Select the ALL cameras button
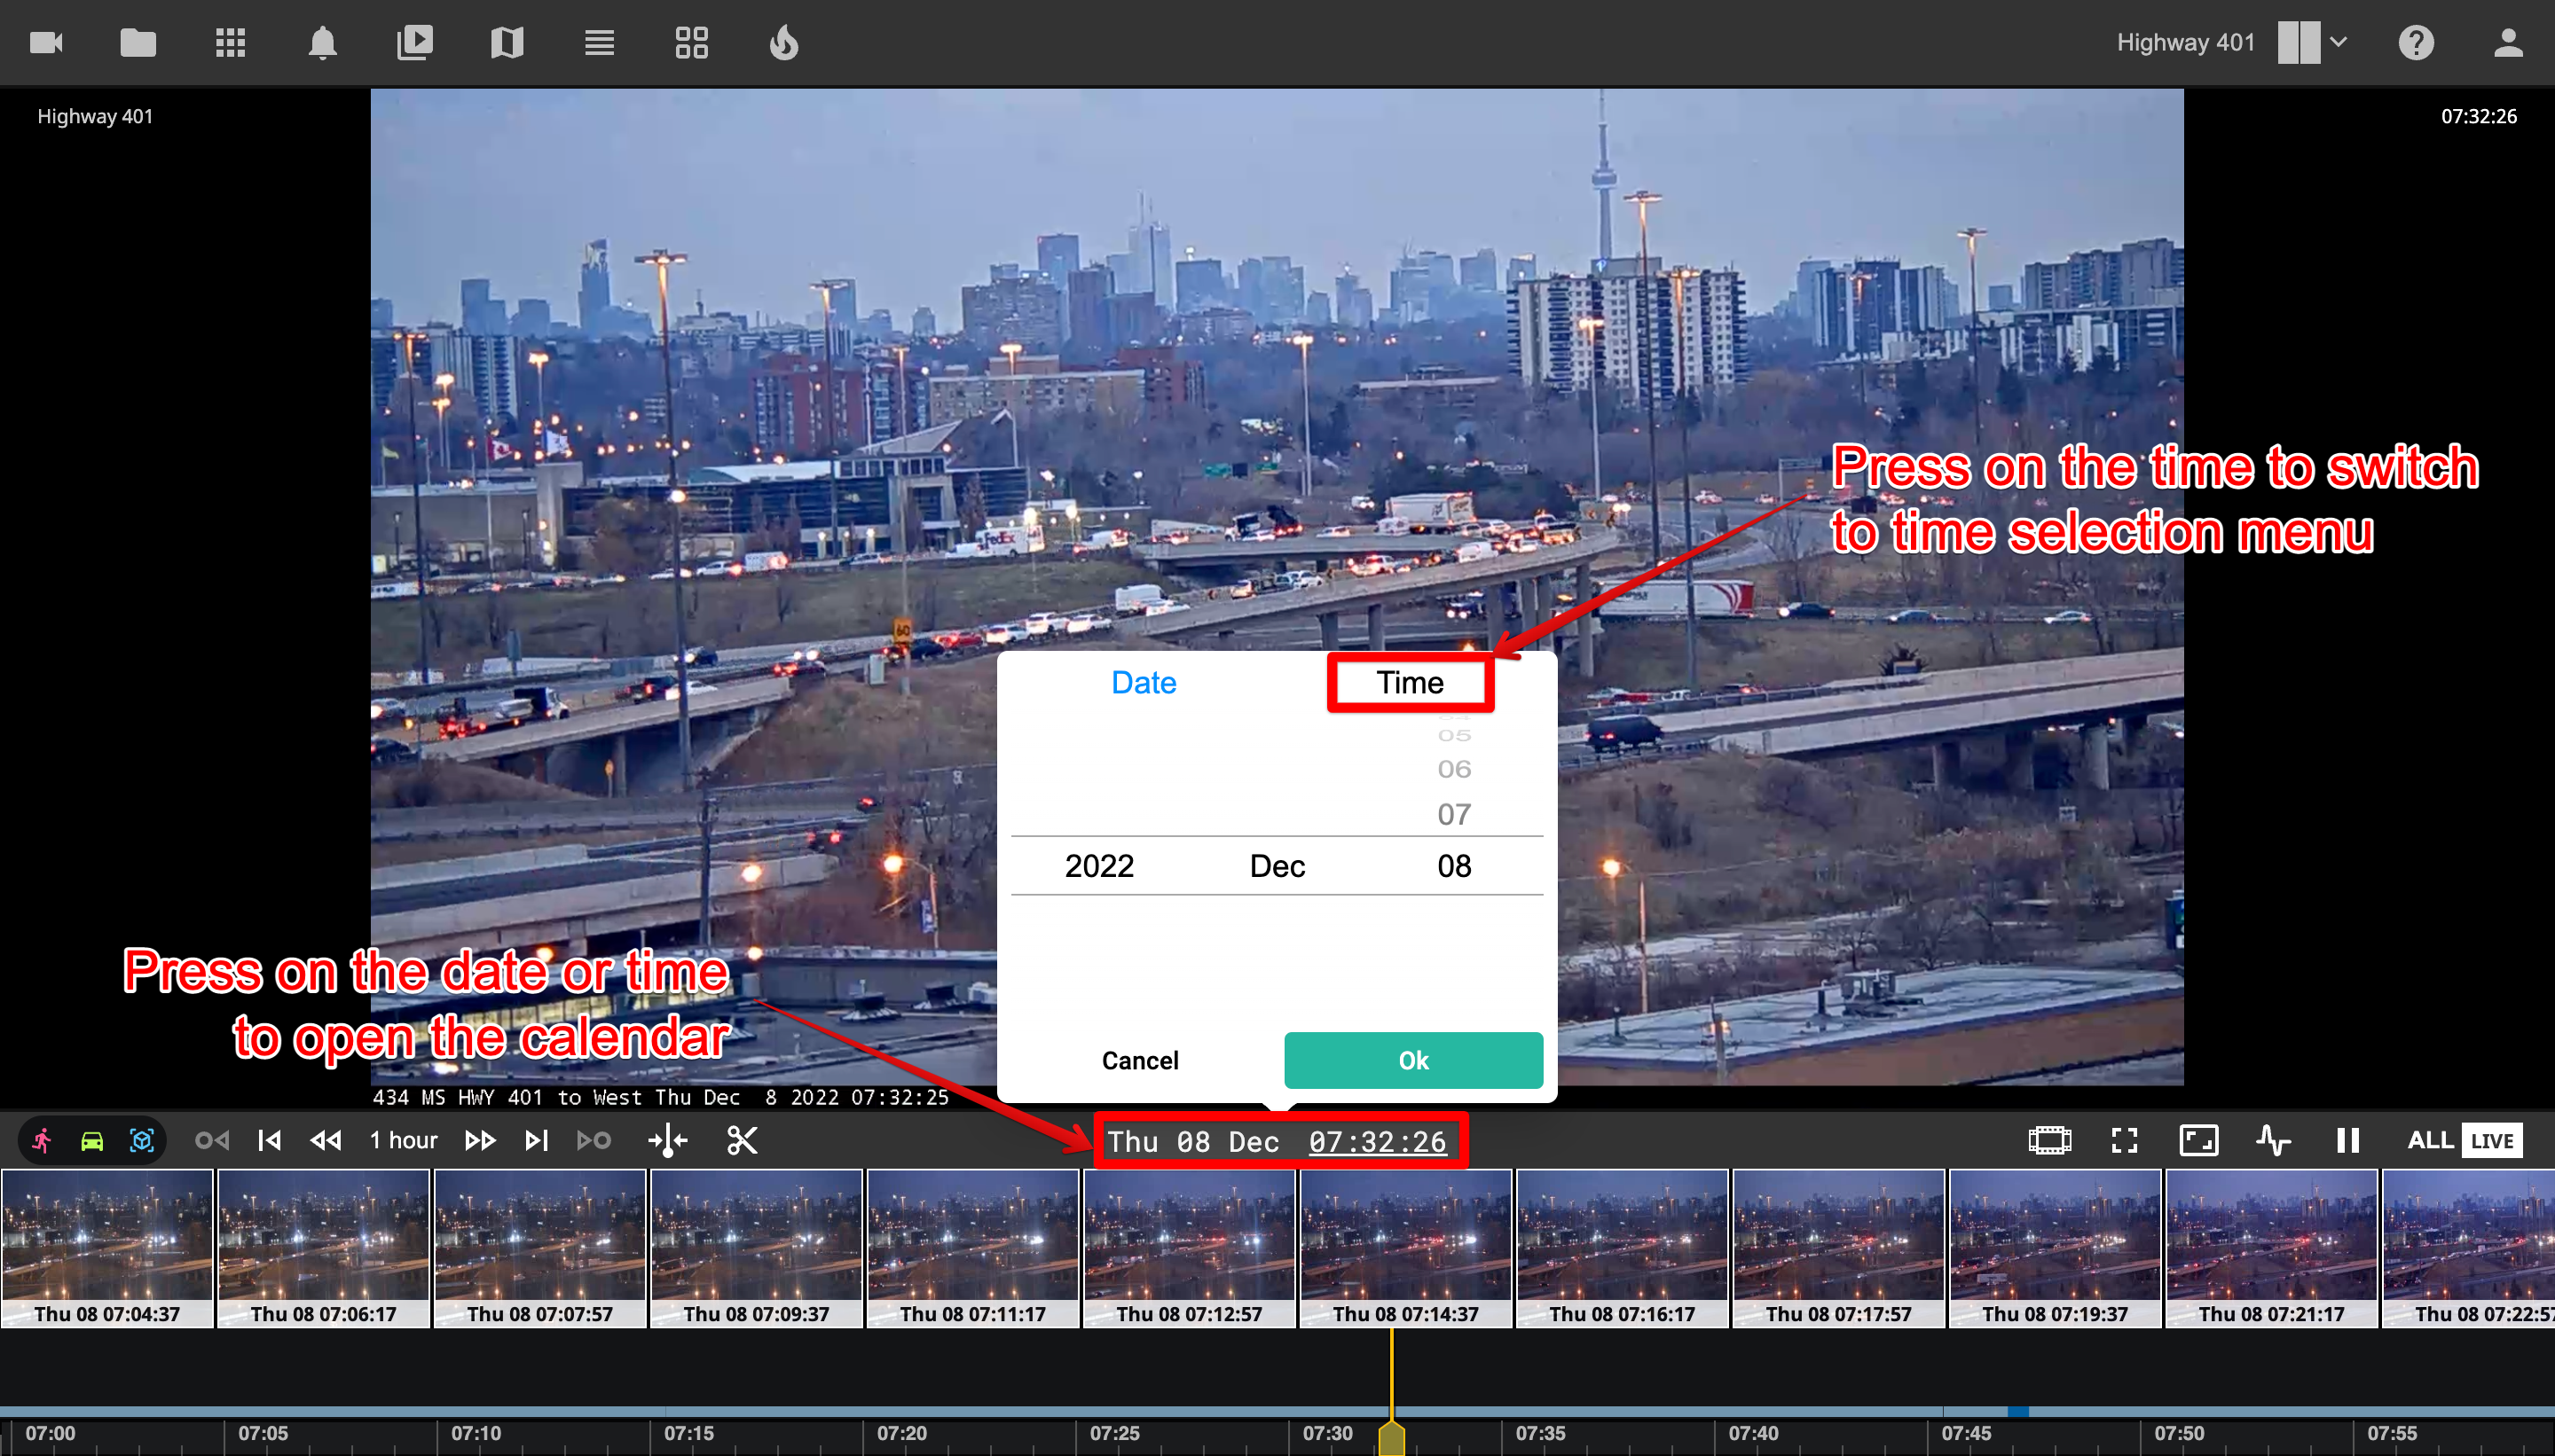 [2431, 1140]
